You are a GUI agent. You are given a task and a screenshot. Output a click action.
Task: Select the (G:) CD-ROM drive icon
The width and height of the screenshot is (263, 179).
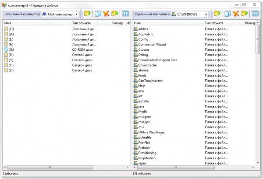6,49
